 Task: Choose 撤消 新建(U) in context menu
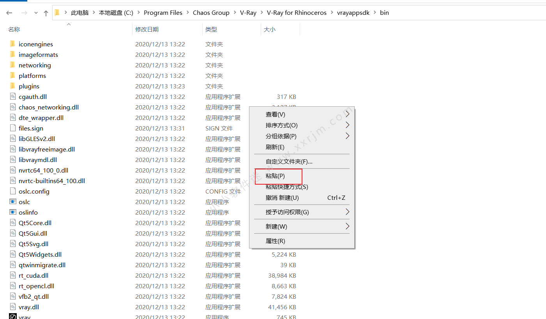(302, 198)
